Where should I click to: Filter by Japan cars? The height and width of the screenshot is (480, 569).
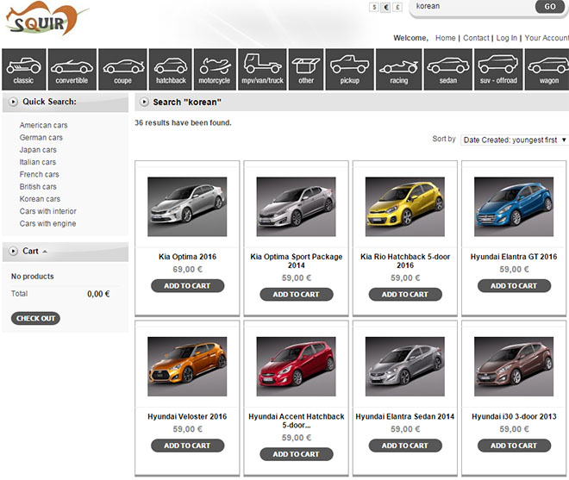[38, 150]
